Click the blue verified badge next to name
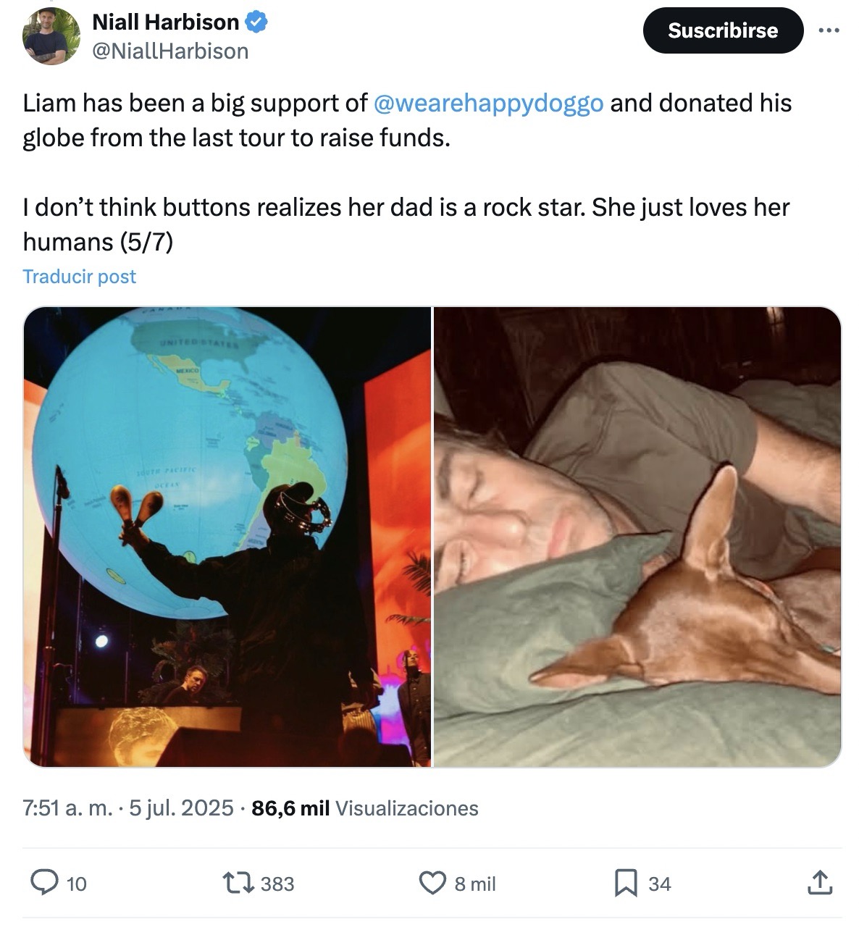859x927 pixels. click(x=257, y=22)
